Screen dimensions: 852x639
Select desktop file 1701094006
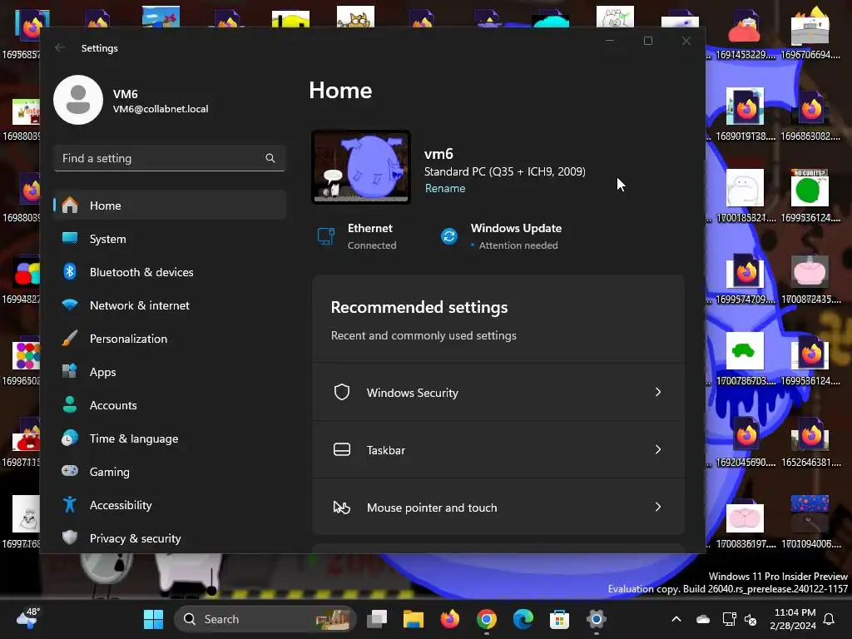pos(810,522)
